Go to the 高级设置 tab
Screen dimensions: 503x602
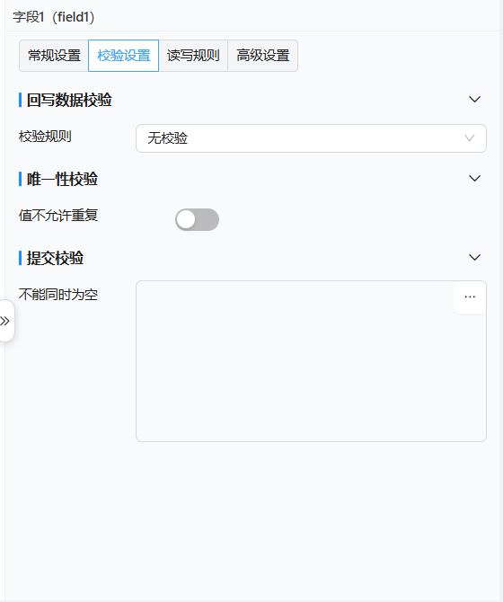tap(263, 56)
